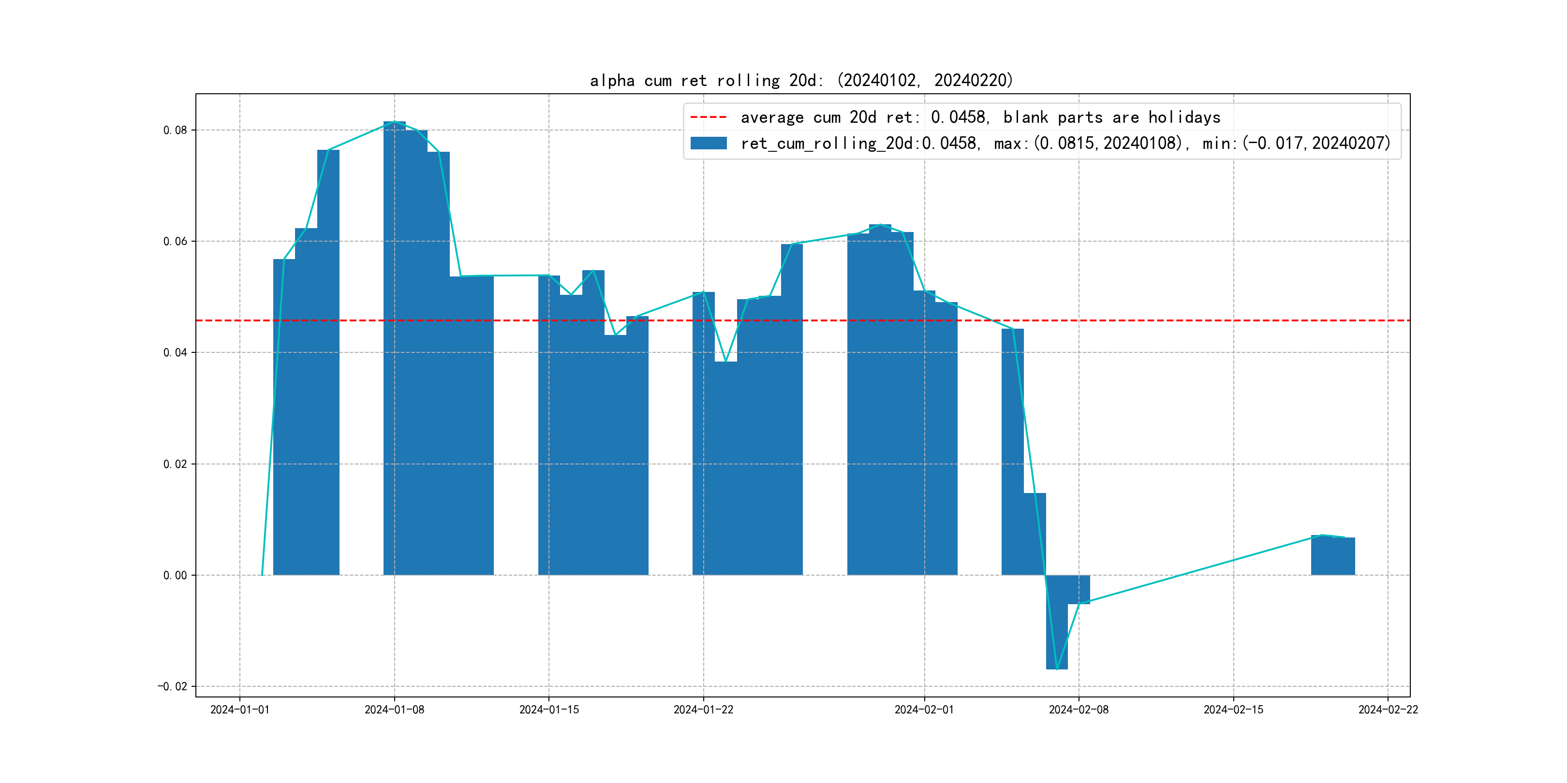Viewport: 1567px width, 783px height.
Task: Click the tallest bar at the maximum peak
Action: [x=394, y=347]
